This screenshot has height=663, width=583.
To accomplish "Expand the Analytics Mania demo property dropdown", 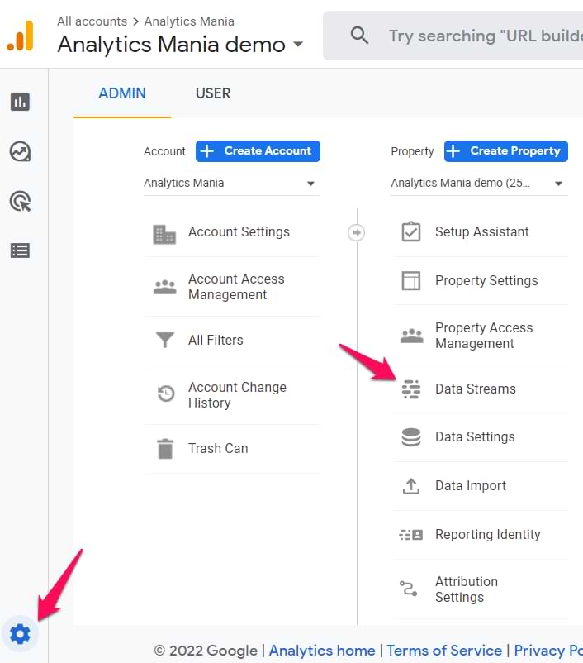I will tap(478, 184).
